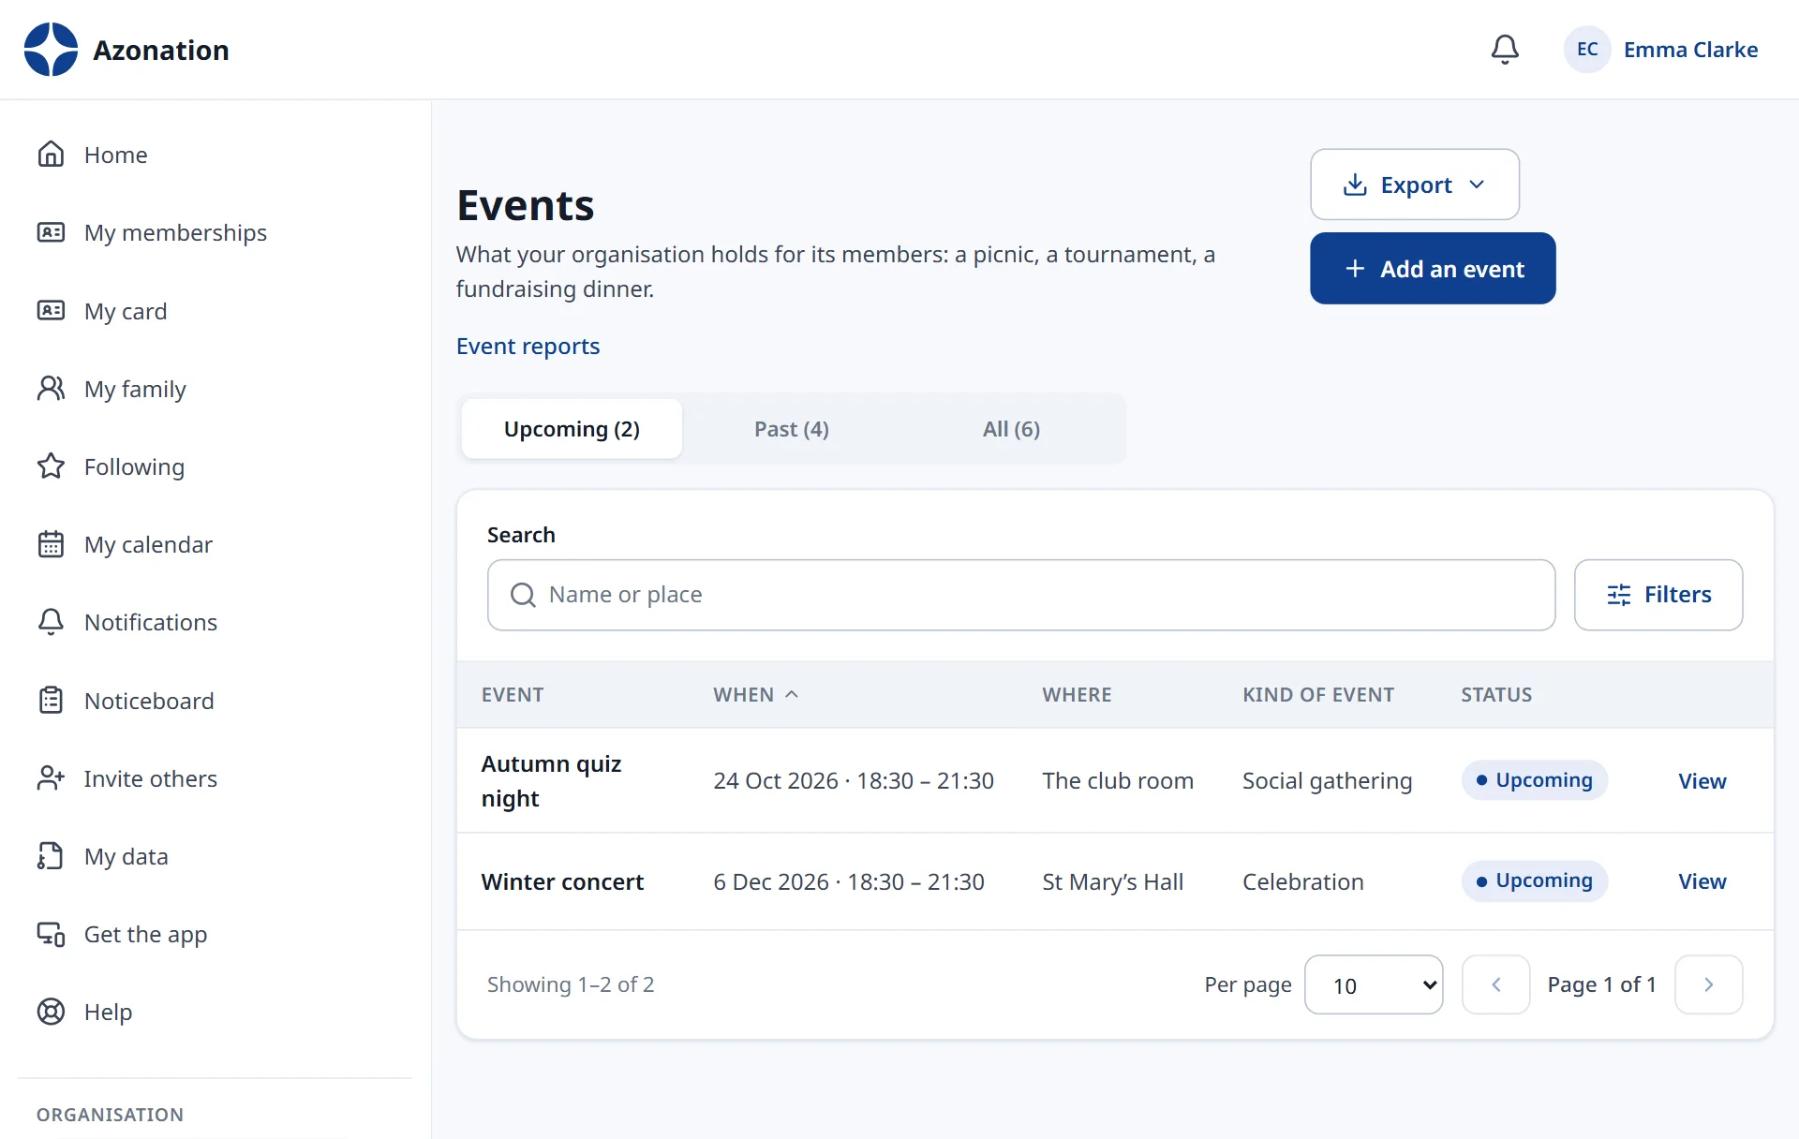Click the Noticeboard clipboard icon
Viewport: 1799px width, 1139px height.
click(51, 701)
